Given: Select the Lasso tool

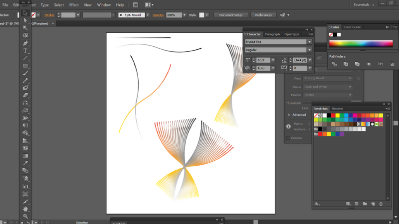Looking at the screenshot, I should point(25,35).
